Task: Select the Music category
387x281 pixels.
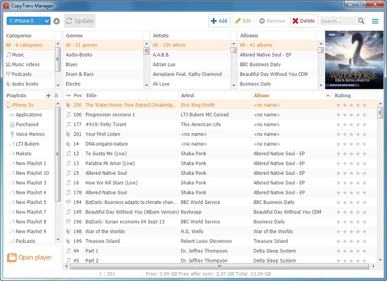Action: pyautogui.click(x=29, y=55)
